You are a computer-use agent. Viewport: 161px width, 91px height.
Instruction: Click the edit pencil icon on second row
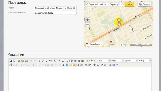click(11, 65)
